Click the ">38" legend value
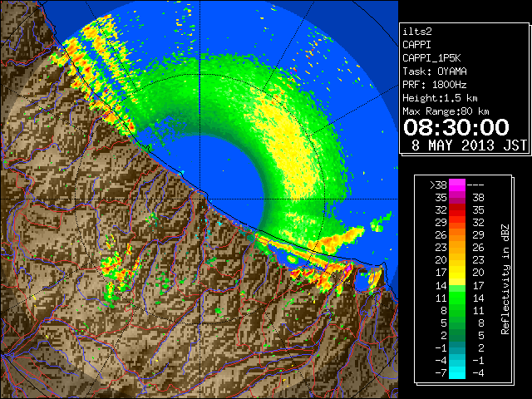 point(438,185)
